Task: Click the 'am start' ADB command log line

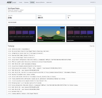Action: (x=51, y=72)
